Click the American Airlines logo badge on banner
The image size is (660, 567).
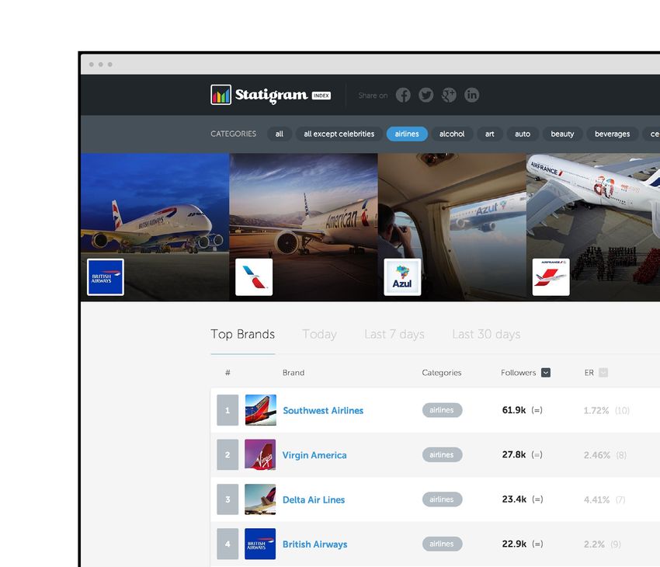pyautogui.click(x=254, y=277)
